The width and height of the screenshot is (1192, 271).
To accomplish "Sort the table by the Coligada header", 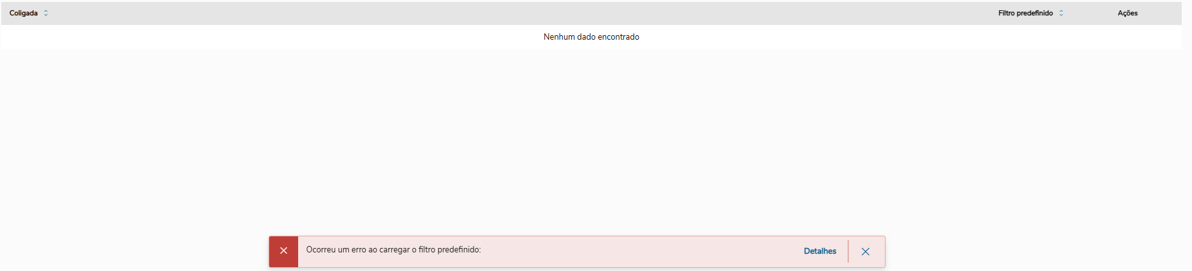I will [24, 13].
